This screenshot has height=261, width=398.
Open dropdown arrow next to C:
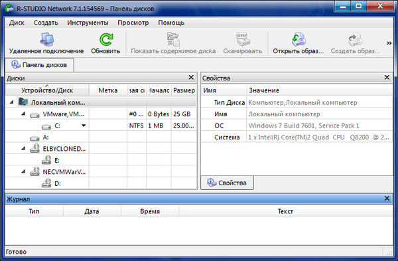84,126
